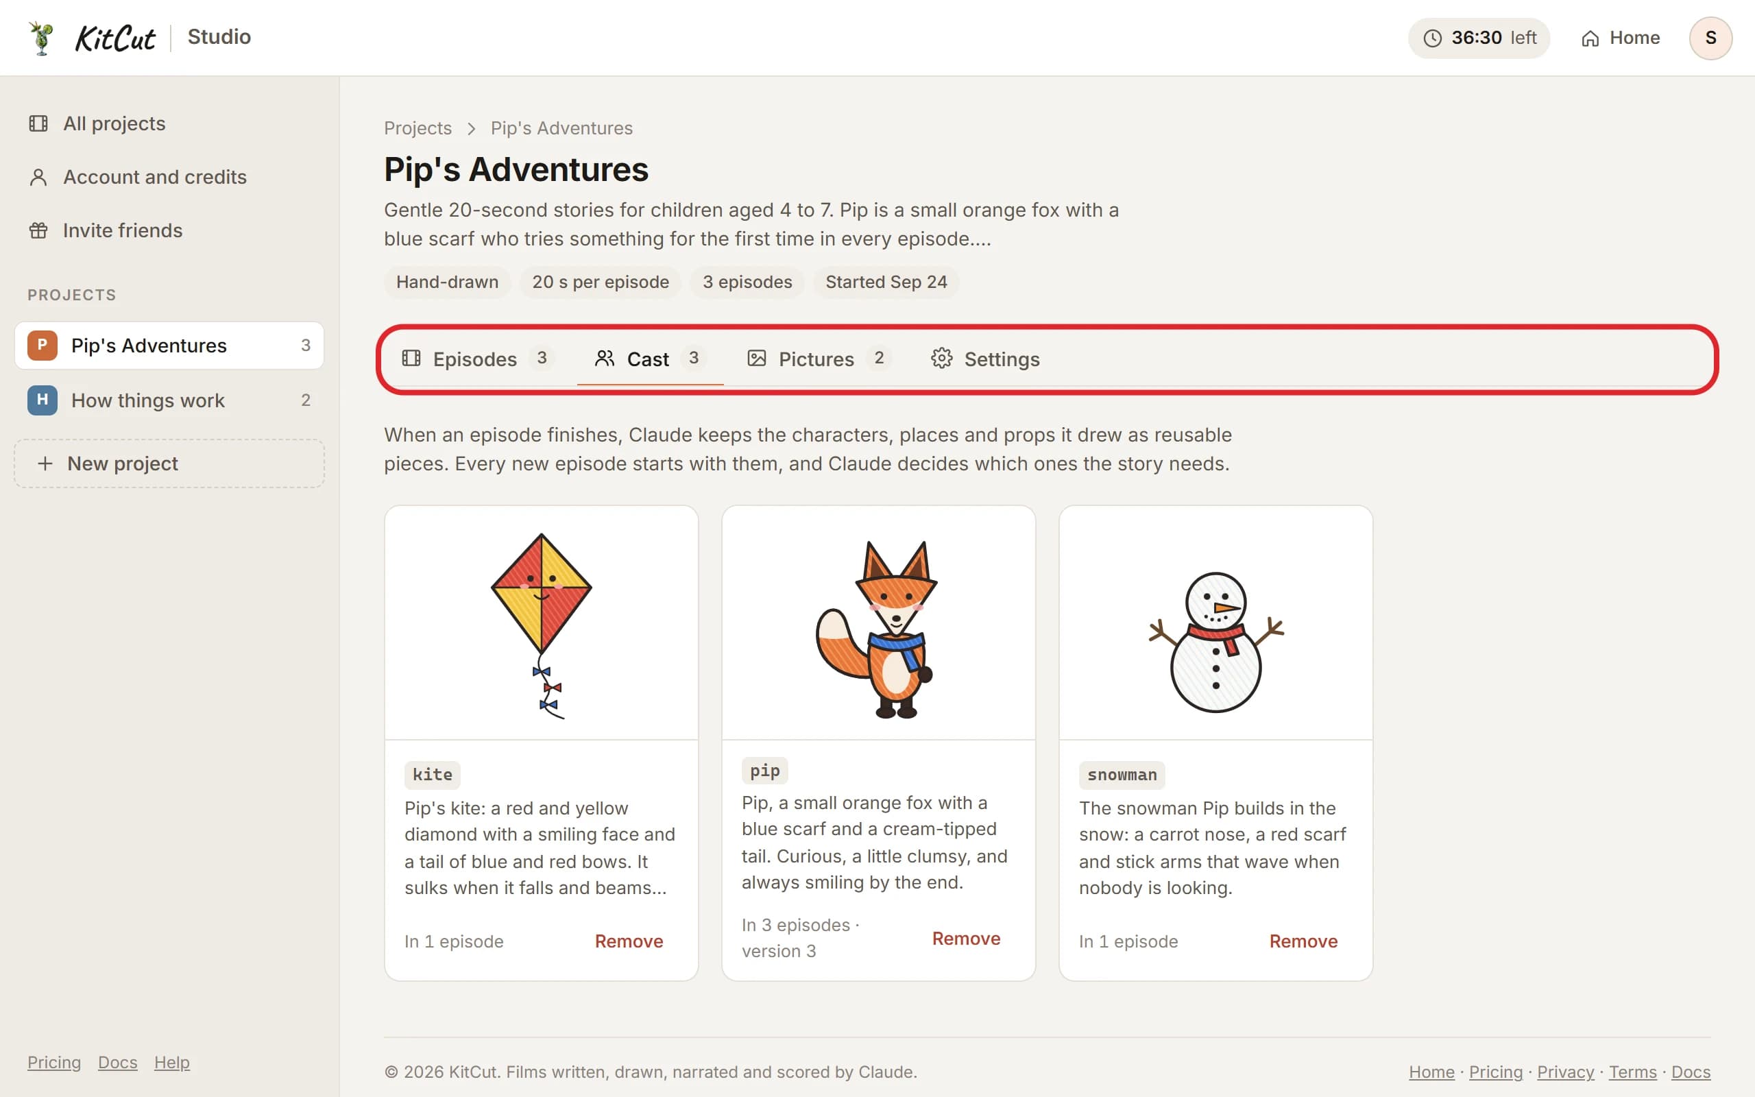1755x1097 pixels.
Task: Click In 3 episodes version 3 text
Action: [800, 938]
